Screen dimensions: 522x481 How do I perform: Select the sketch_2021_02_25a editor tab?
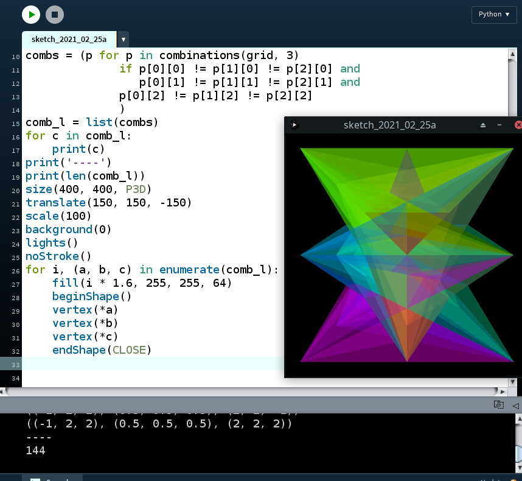pos(69,40)
